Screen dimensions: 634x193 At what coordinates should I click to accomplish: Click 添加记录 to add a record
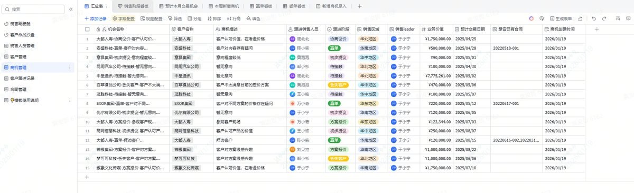[95, 18]
